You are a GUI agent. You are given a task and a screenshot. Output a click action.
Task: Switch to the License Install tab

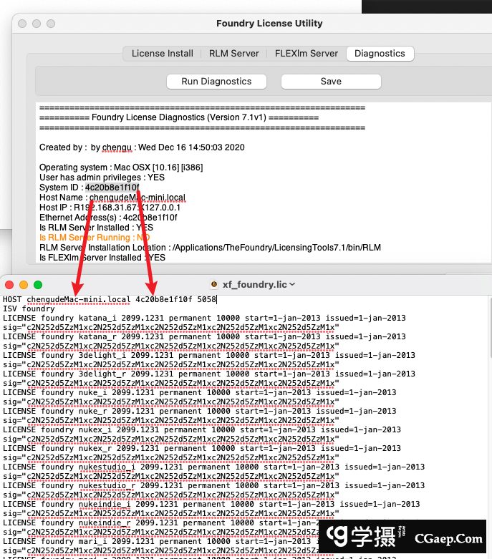163,54
